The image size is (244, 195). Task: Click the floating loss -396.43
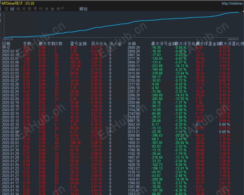click(157, 135)
